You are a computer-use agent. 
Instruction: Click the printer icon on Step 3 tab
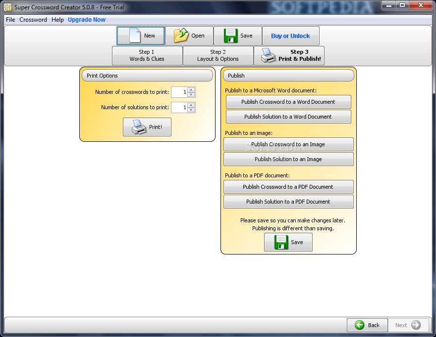269,55
